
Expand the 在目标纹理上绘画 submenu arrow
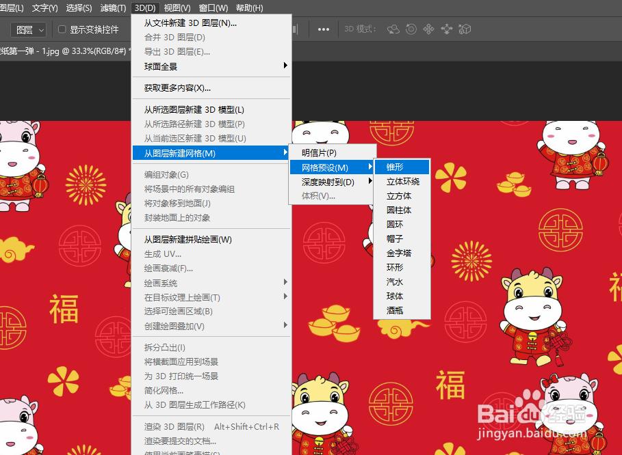click(285, 297)
